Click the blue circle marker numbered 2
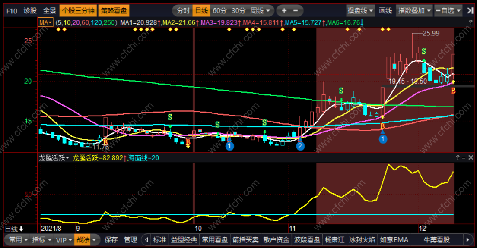Viewport: 477px width, 248px height. click(x=300, y=146)
